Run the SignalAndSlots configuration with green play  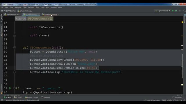(x=173, y=11)
